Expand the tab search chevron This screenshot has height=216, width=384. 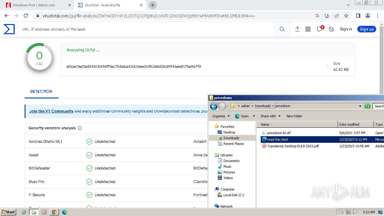(348, 5)
